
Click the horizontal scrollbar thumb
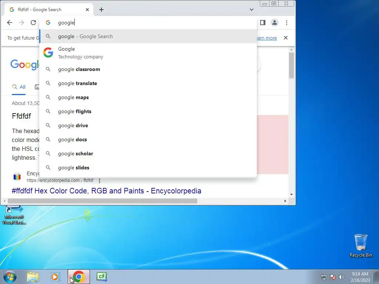[103, 201]
